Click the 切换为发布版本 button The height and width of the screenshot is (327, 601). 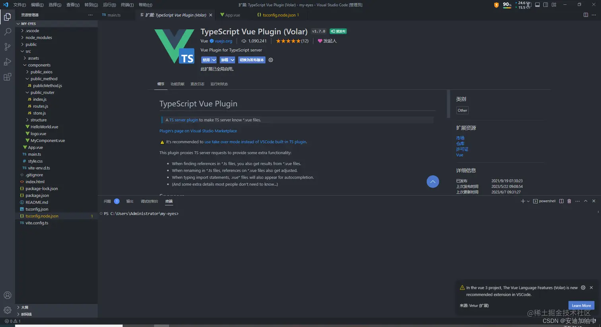click(x=252, y=60)
